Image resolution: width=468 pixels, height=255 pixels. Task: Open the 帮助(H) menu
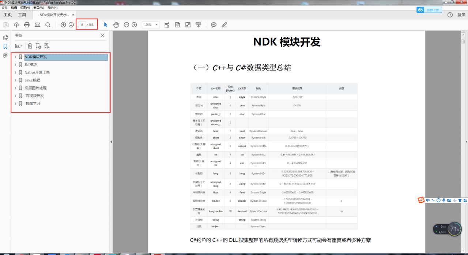53,8
